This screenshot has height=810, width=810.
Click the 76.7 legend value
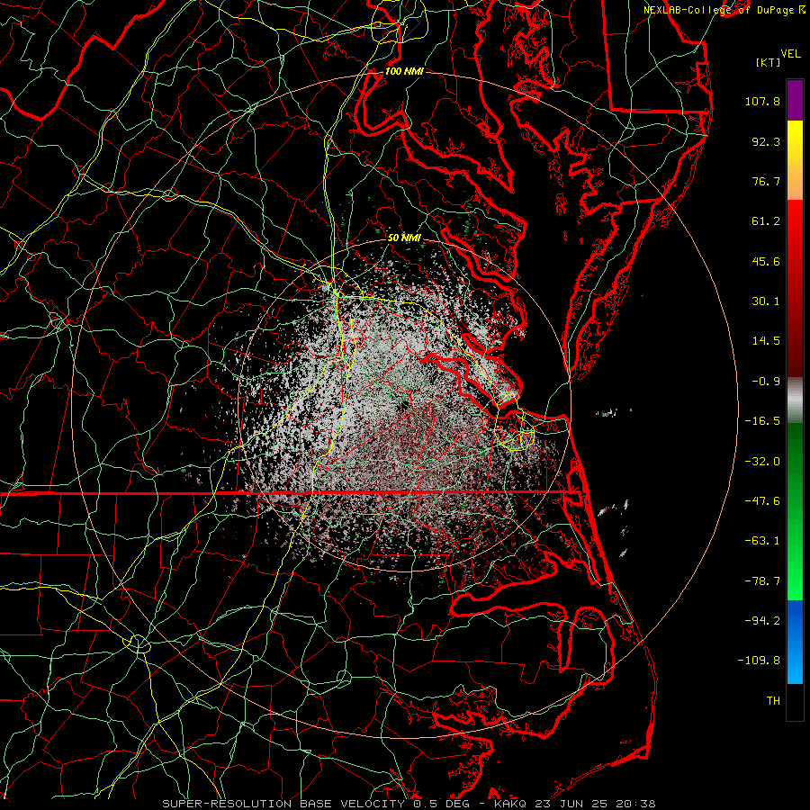pos(766,181)
